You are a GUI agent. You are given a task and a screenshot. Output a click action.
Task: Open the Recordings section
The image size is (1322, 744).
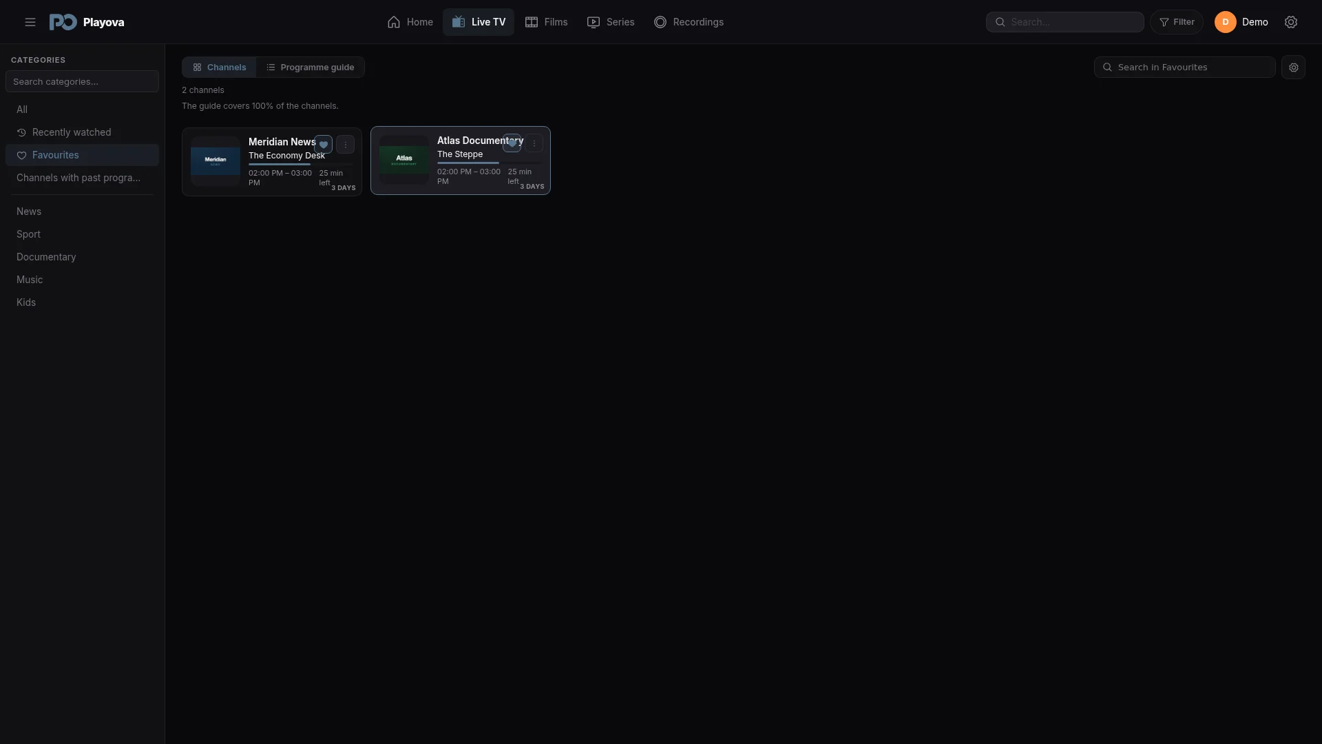coord(689,22)
